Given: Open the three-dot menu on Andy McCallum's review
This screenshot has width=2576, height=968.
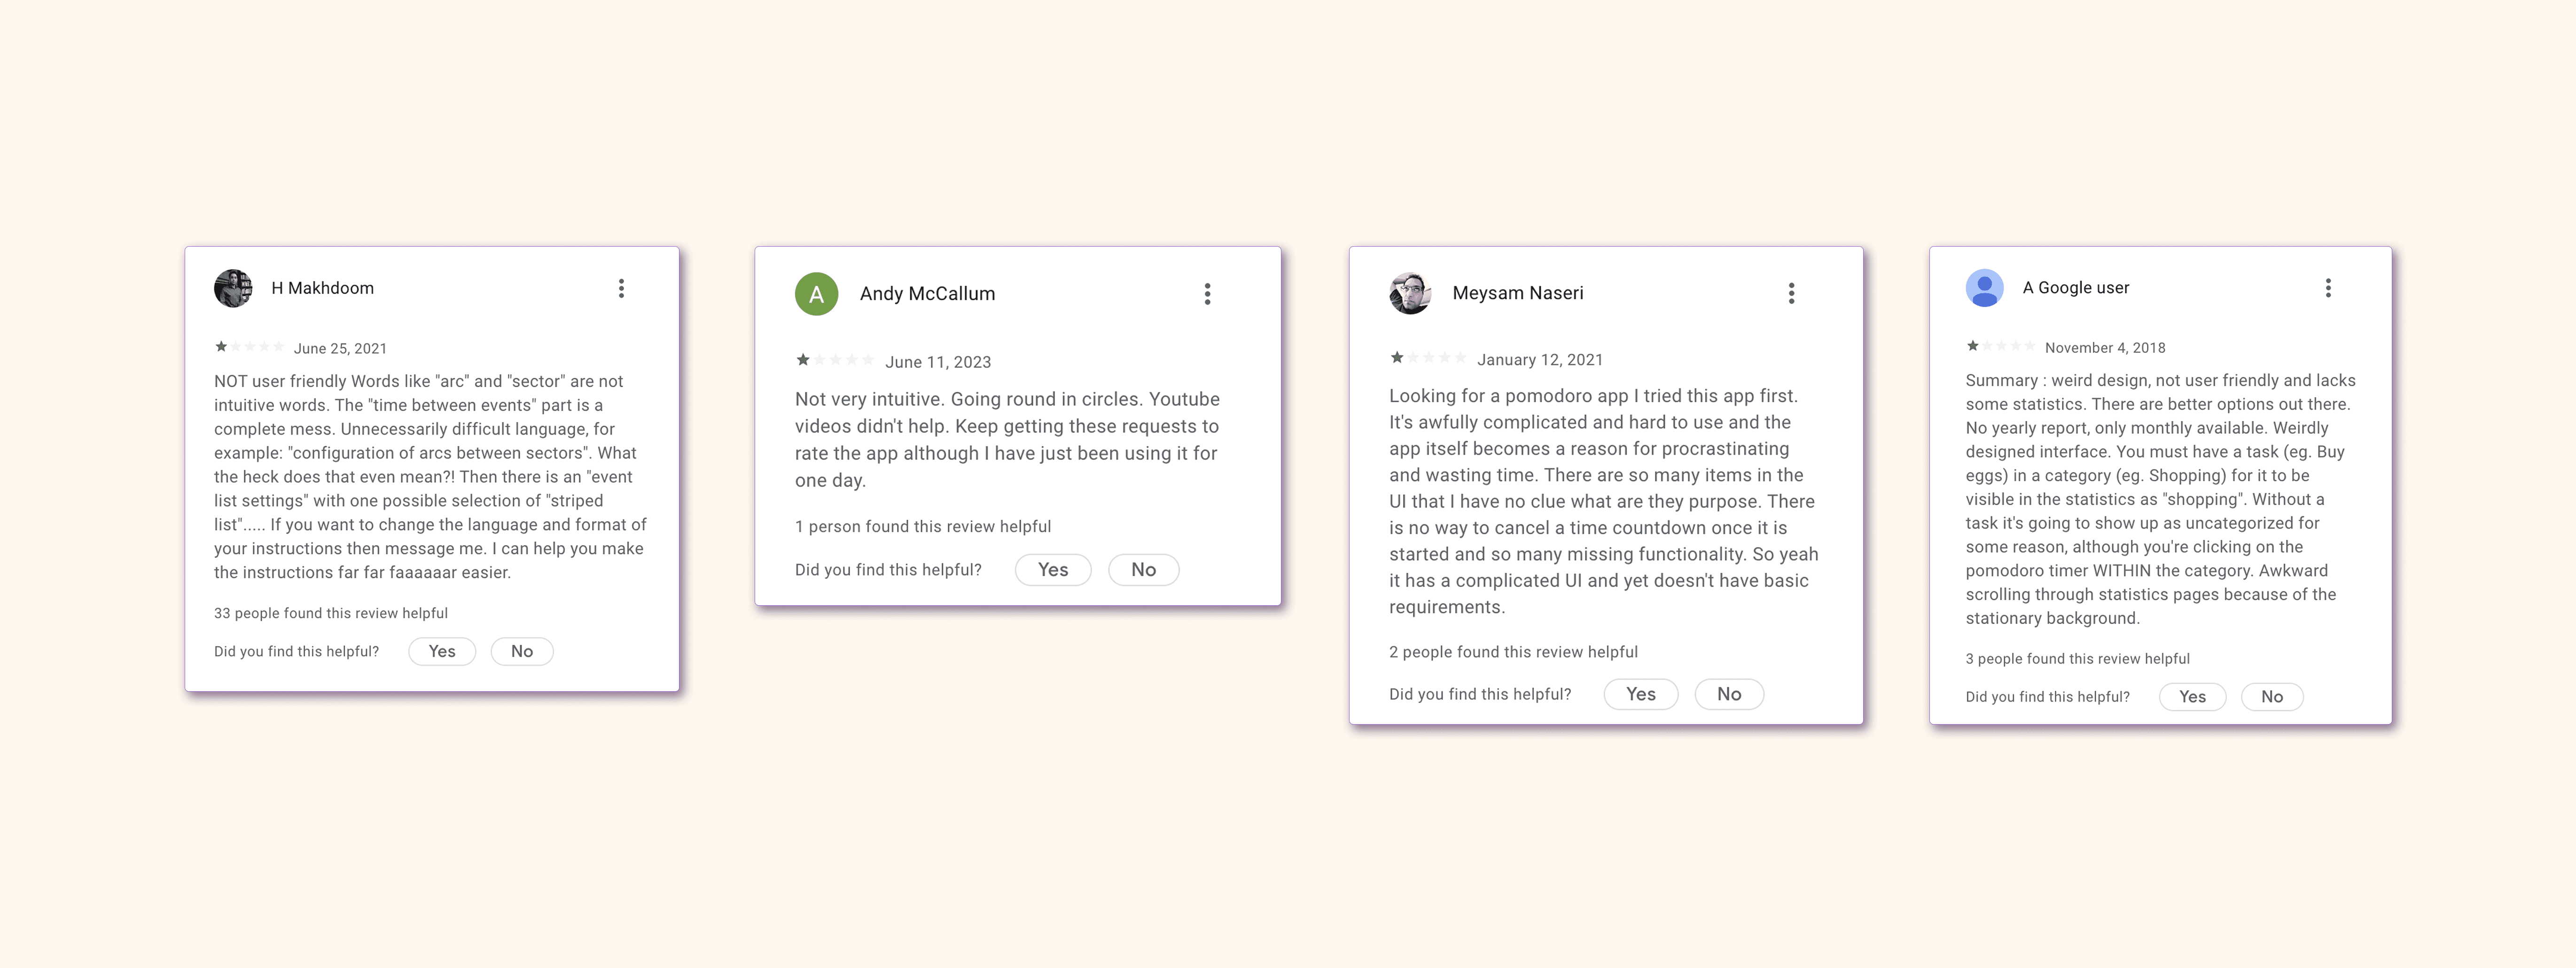Looking at the screenshot, I should tap(1207, 294).
